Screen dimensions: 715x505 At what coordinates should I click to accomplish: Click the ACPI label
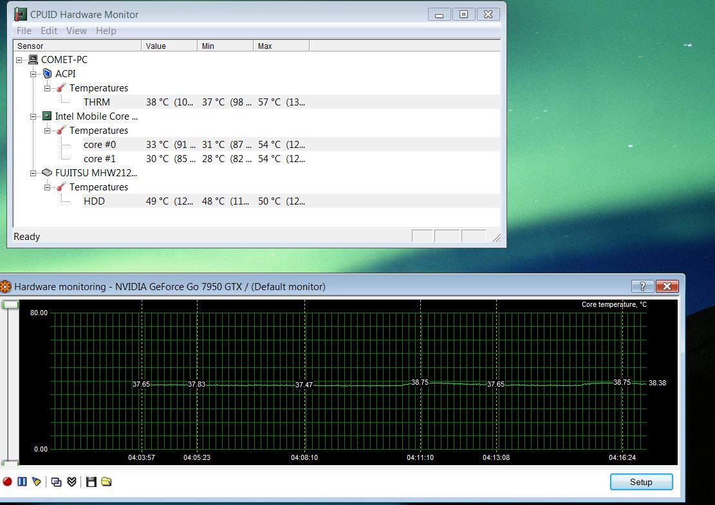click(x=65, y=73)
